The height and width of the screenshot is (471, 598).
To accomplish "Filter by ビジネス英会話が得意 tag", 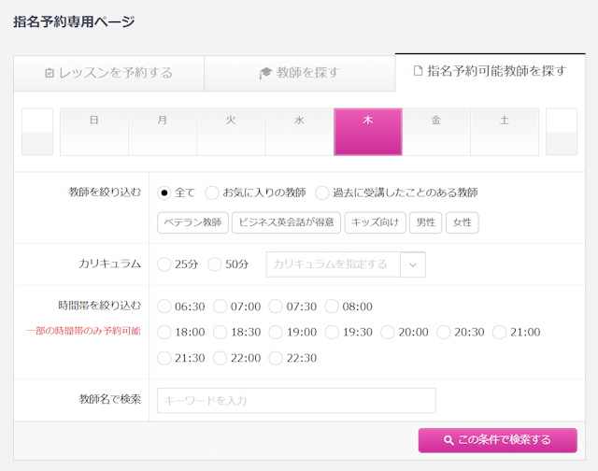I will (x=286, y=222).
